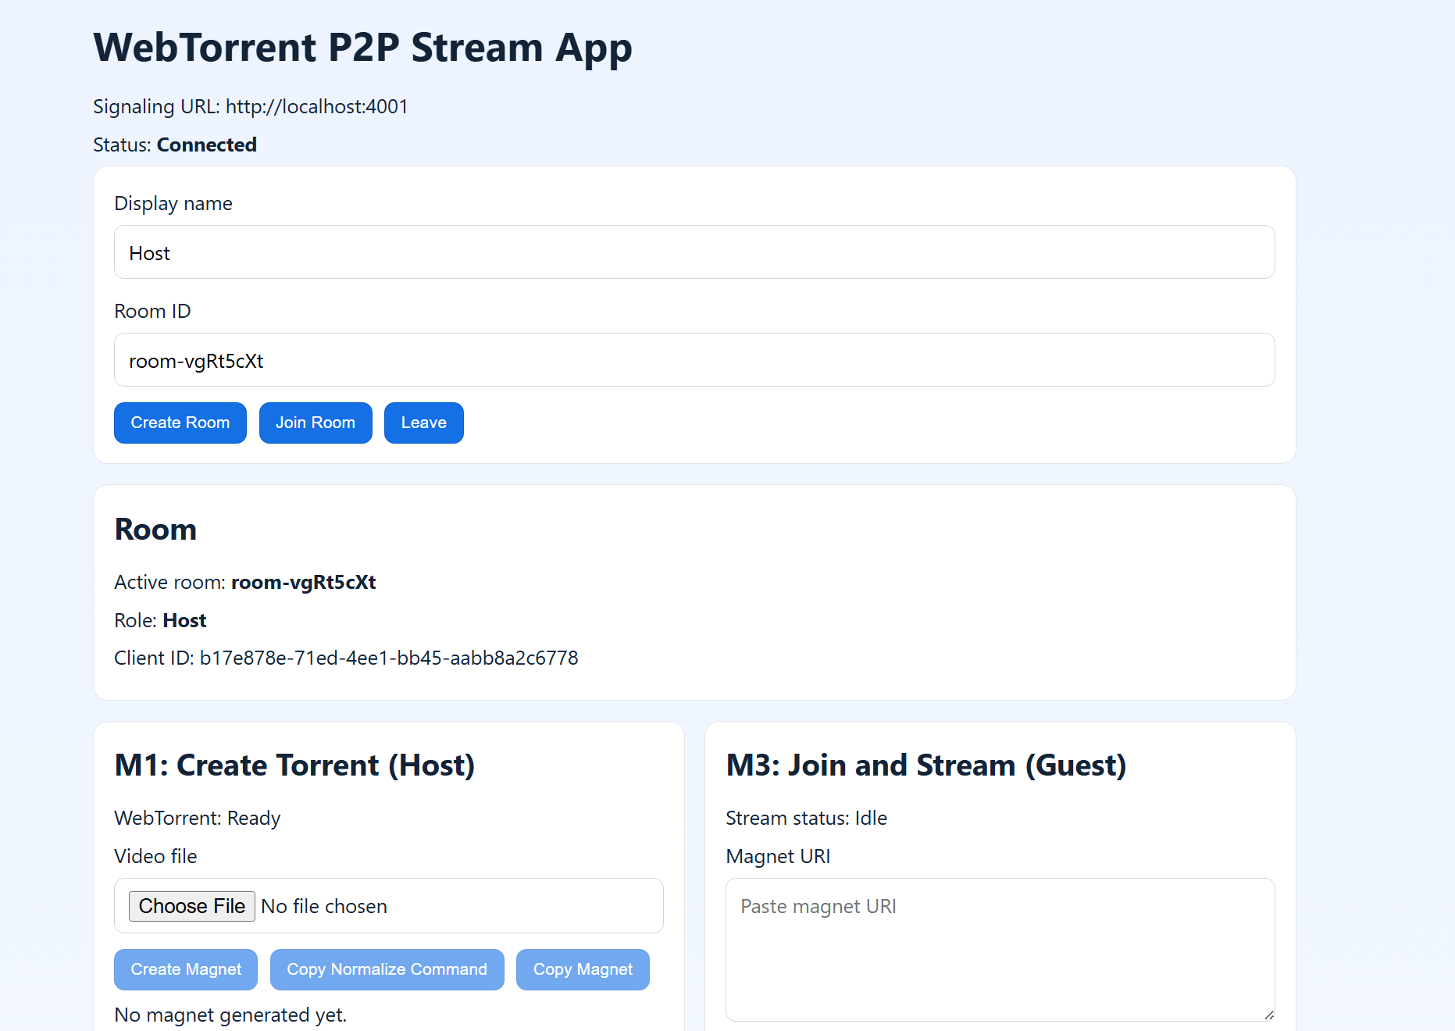This screenshot has width=1455, height=1031.
Task: Click the 'Magnet URI' label
Action: pos(778,856)
